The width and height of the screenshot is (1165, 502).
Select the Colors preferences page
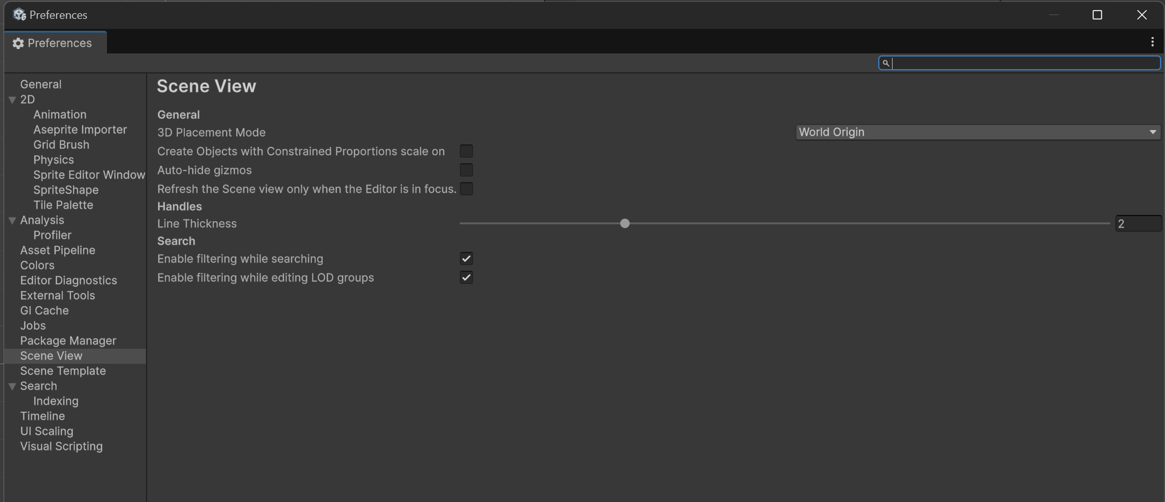(37, 265)
